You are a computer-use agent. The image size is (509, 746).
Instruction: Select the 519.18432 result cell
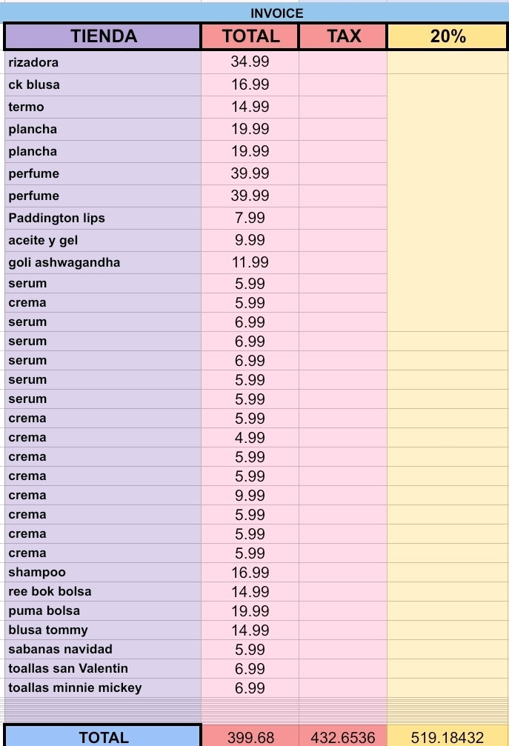(x=448, y=737)
